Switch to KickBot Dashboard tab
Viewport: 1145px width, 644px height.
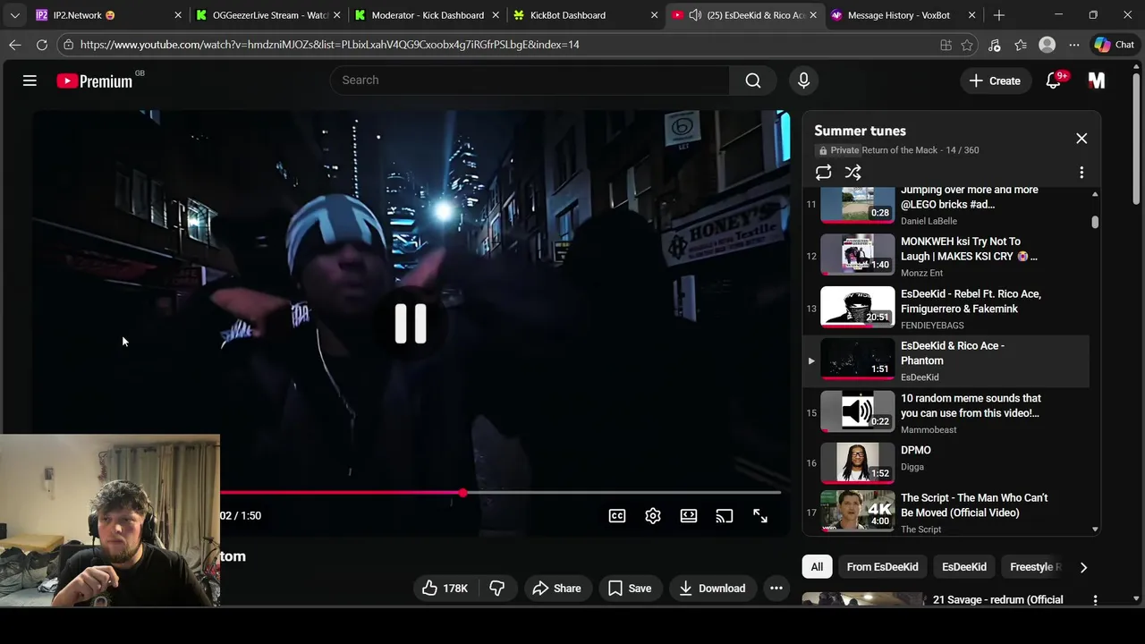pyautogui.click(x=586, y=15)
